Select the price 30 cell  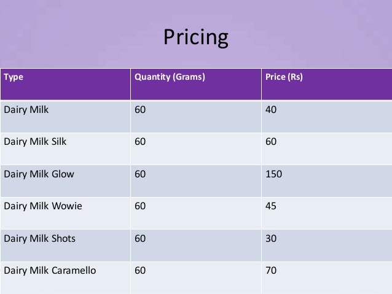click(271, 238)
